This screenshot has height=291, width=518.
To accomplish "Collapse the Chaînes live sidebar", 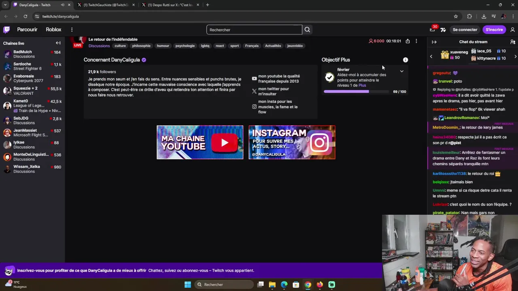I will pos(58,43).
